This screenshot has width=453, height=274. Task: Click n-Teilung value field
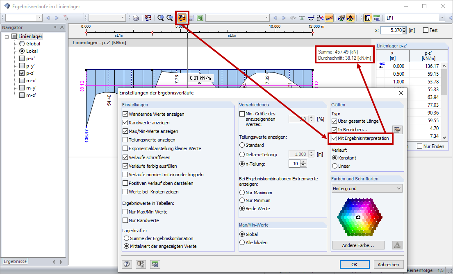[x=294, y=164]
